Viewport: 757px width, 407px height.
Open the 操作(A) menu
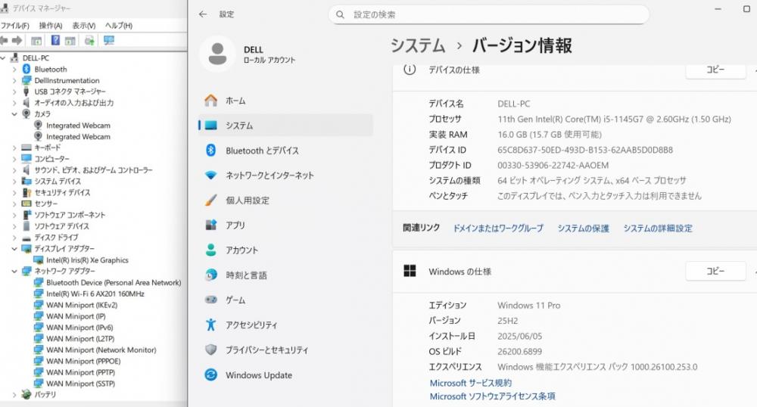[51, 26]
